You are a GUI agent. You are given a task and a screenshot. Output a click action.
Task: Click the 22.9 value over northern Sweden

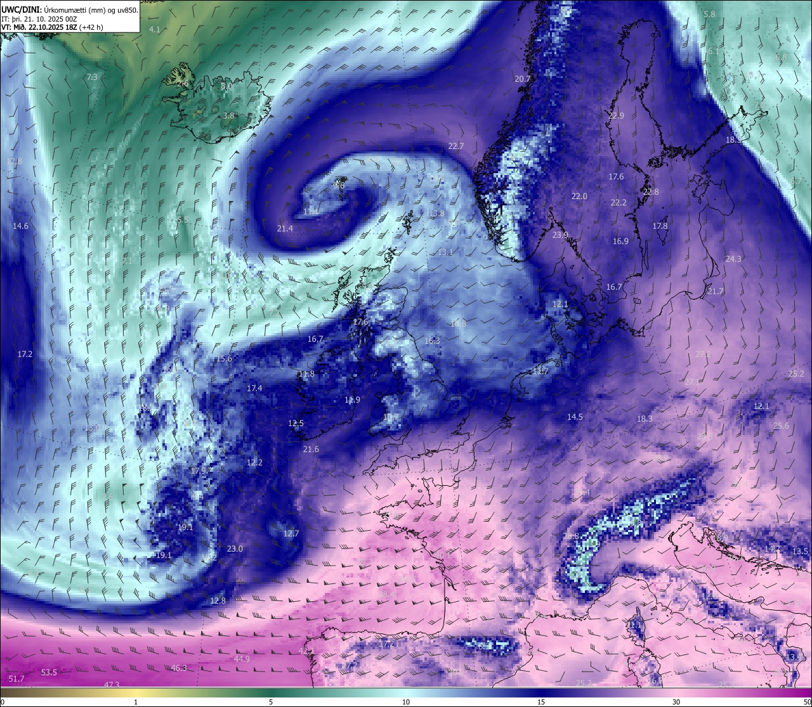click(x=616, y=116)
